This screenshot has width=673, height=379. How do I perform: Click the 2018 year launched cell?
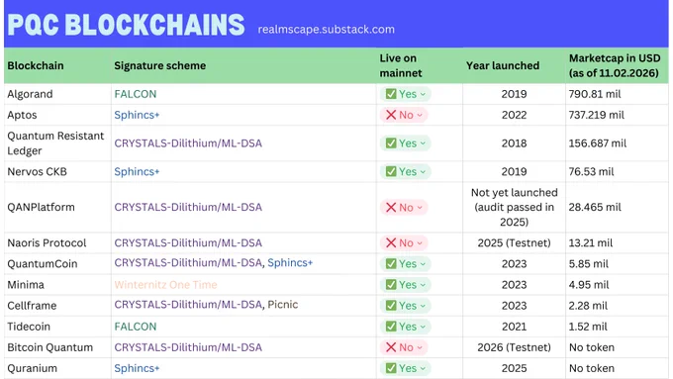click(x=515, y=143)
